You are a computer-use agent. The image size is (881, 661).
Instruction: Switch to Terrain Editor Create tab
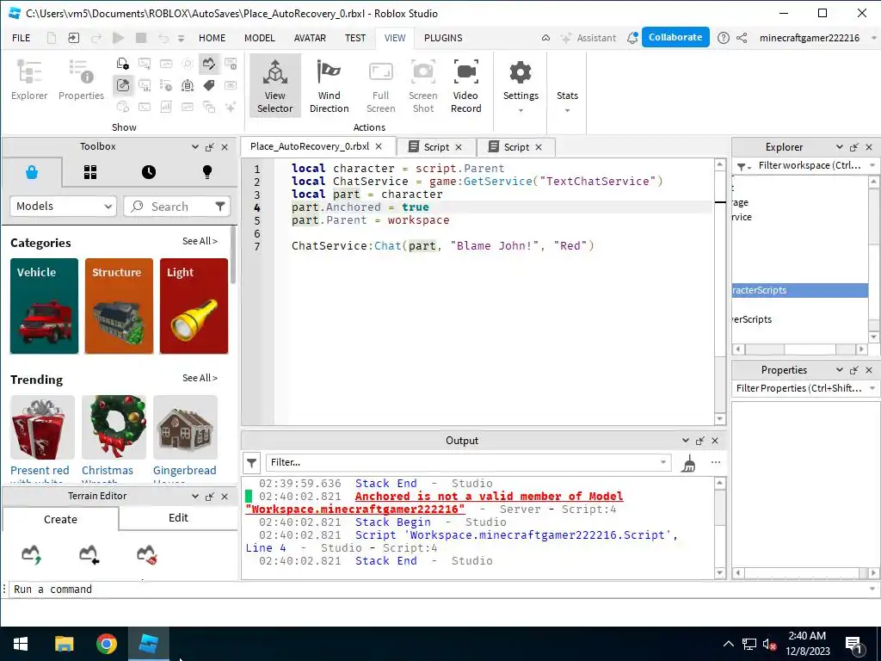click(x=60, y=519)
